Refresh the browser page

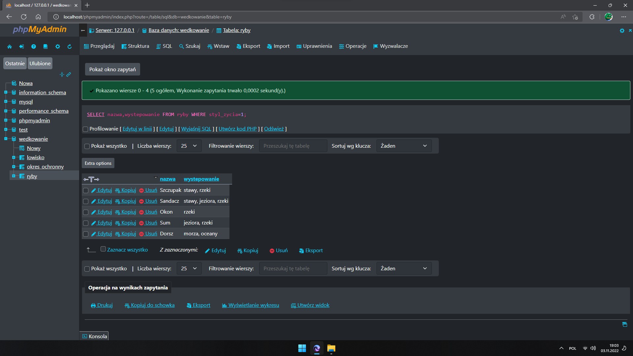pyautogui.click(x=24, y=17)
